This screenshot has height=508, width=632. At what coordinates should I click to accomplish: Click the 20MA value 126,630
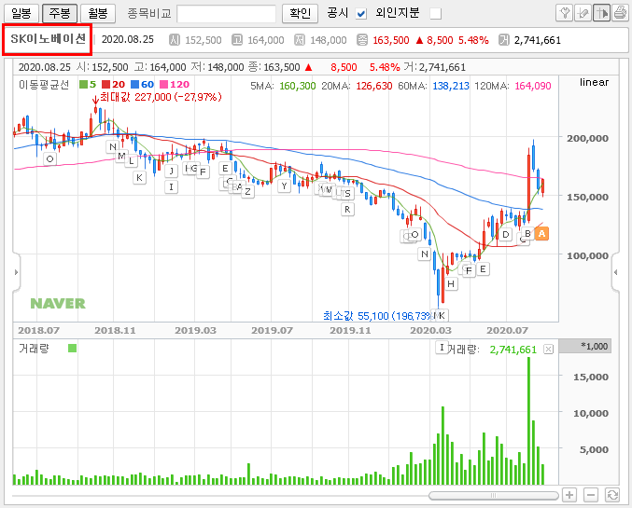pyautogui.click(x=374, y=86)
